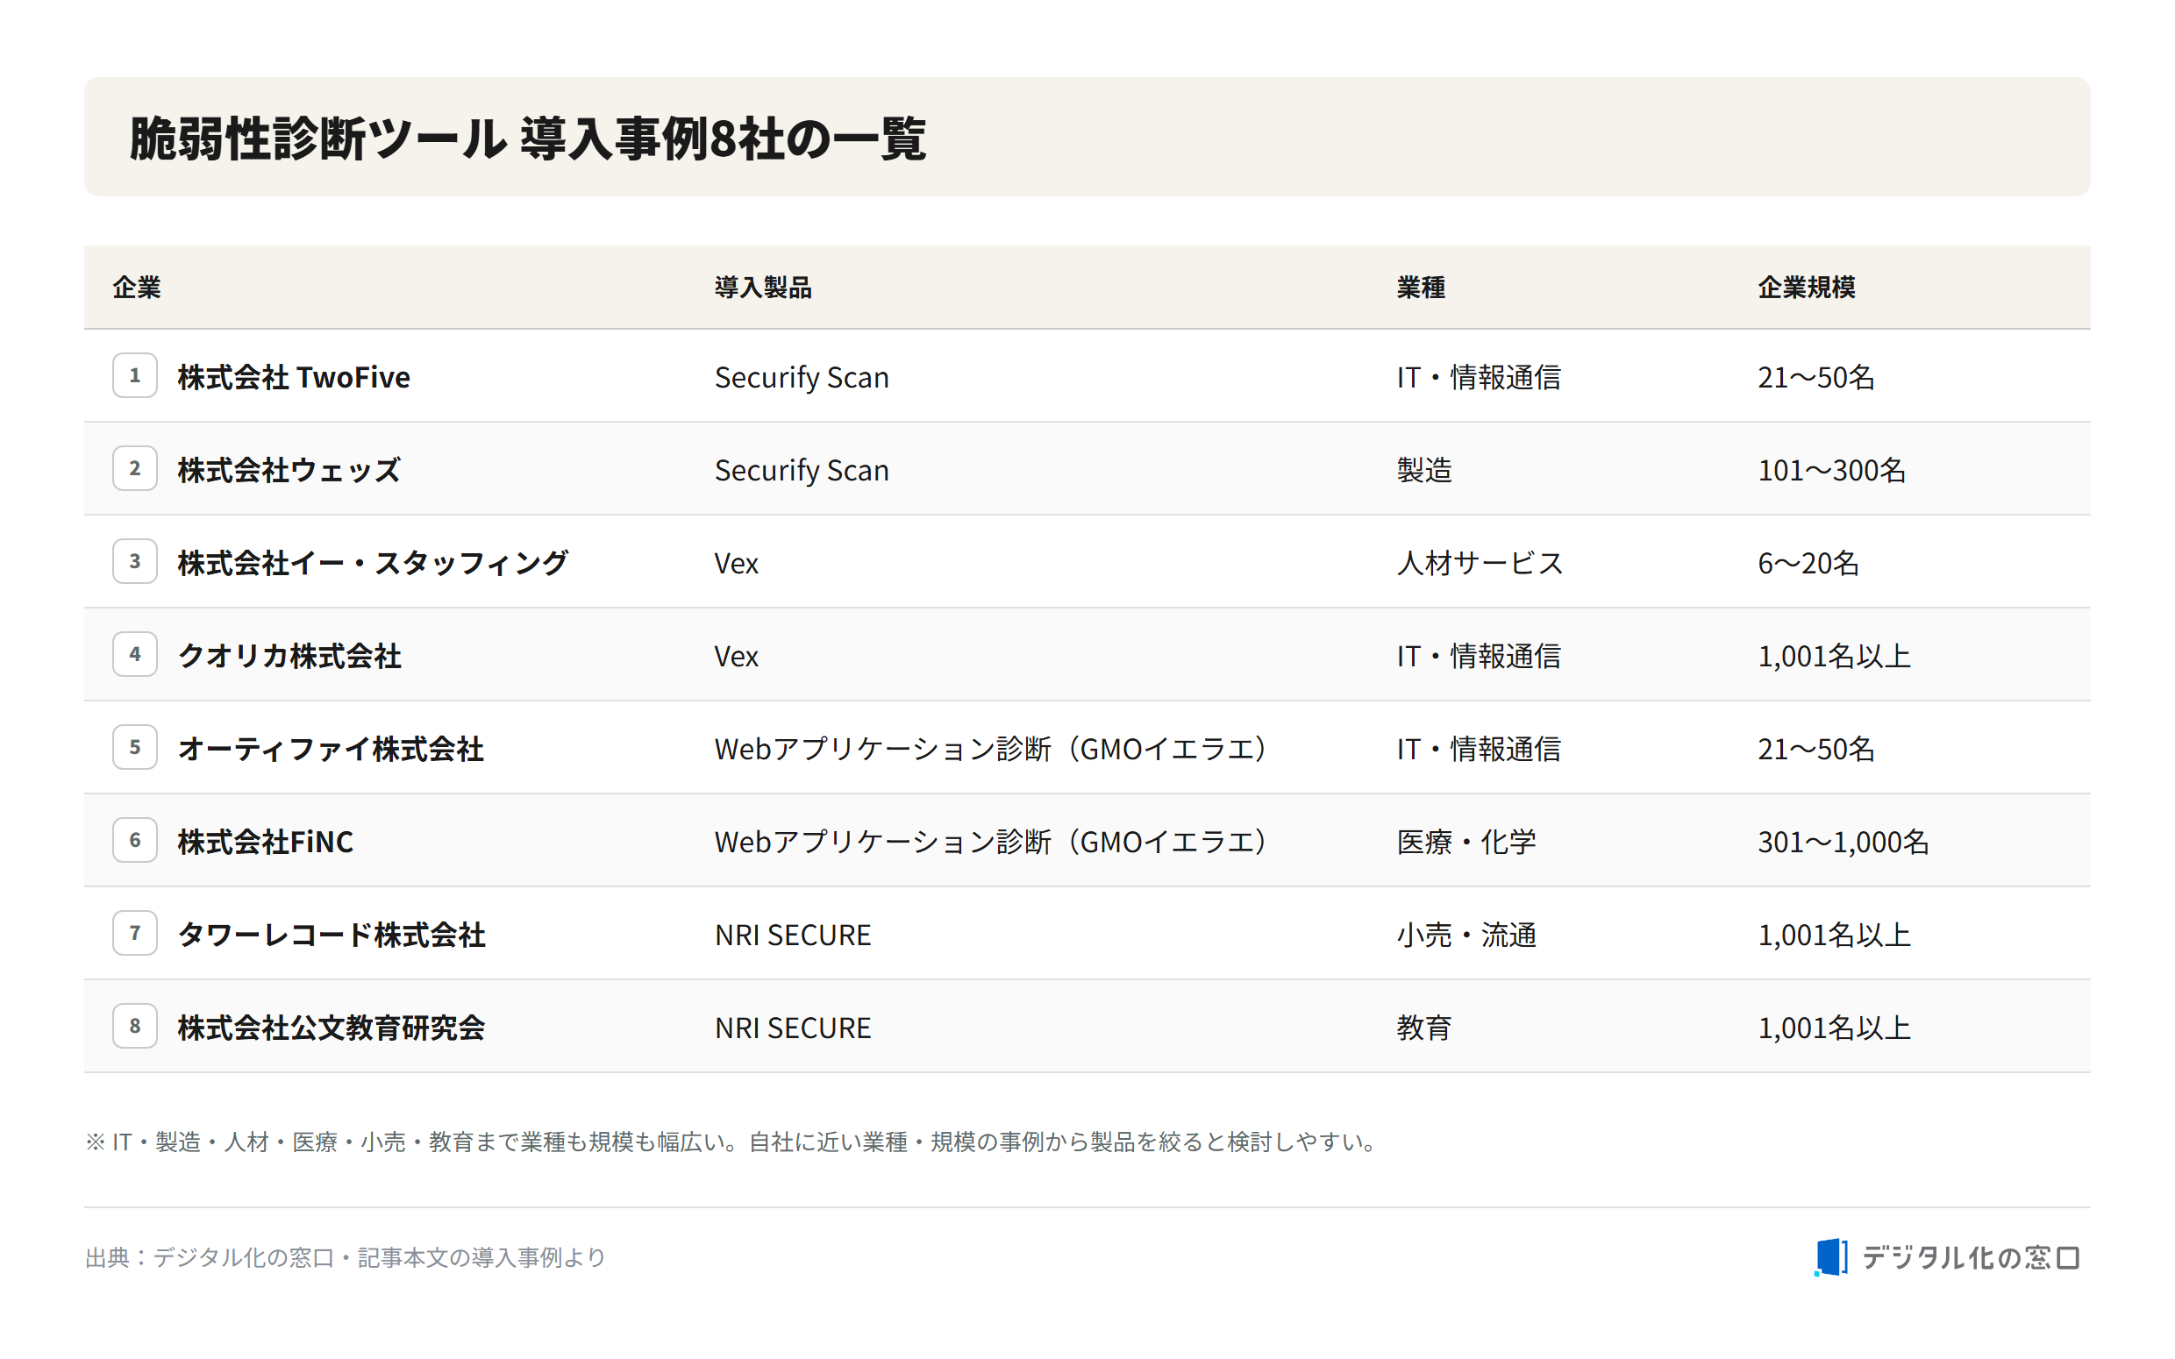
Task: Click Vex in the クオリカ株式会社 row
Action: pyautogui.click(x=736, y=657)
